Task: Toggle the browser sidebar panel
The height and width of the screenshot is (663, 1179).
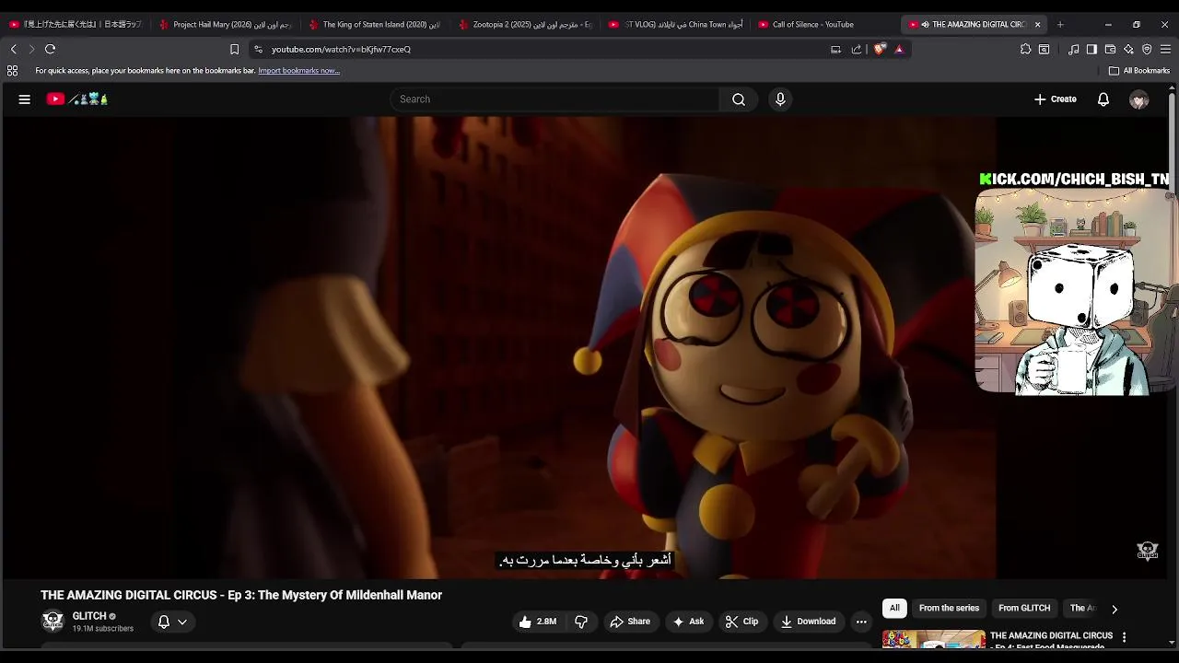Action: pos(1091,50)
